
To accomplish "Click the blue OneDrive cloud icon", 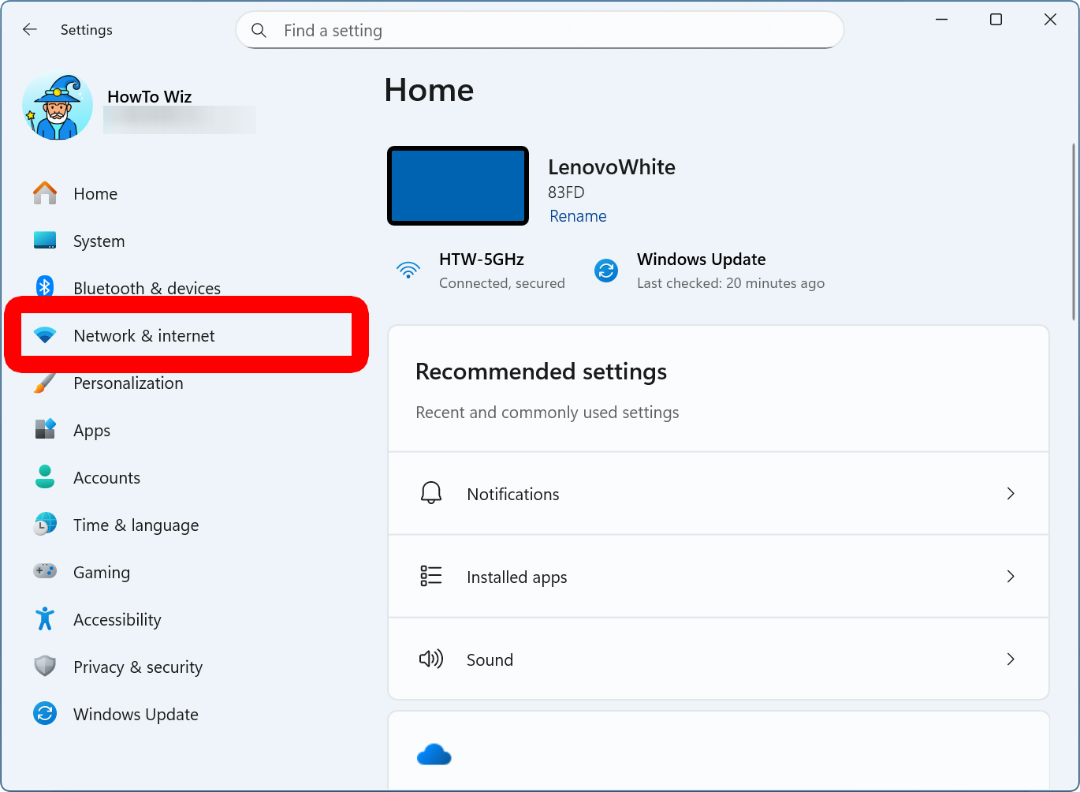I will [434, 755].
